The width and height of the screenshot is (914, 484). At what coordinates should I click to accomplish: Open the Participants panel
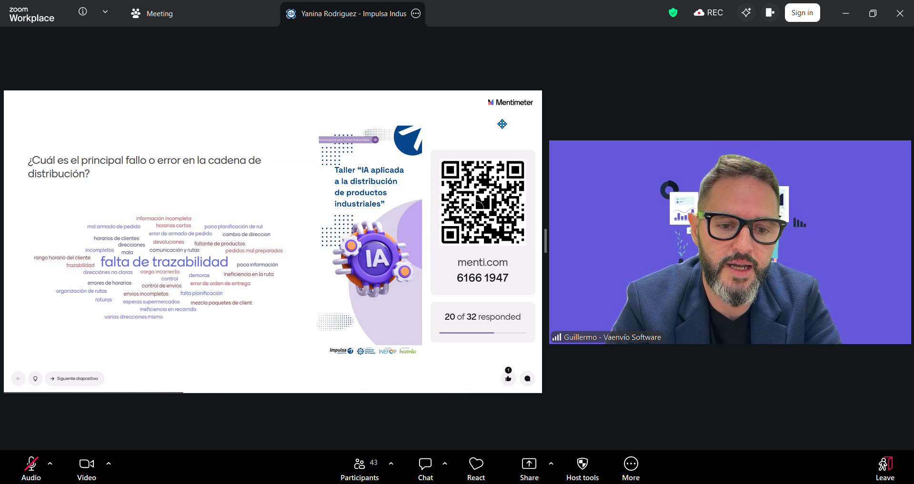[360, 469]
